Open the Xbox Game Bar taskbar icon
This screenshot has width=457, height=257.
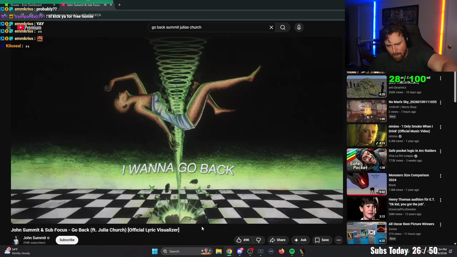(x=261, y=251)
